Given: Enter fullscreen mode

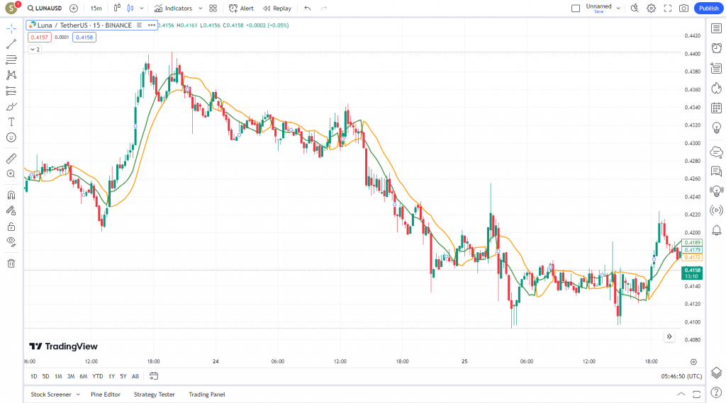Looking at the screenshot, I should pos(668,8).
